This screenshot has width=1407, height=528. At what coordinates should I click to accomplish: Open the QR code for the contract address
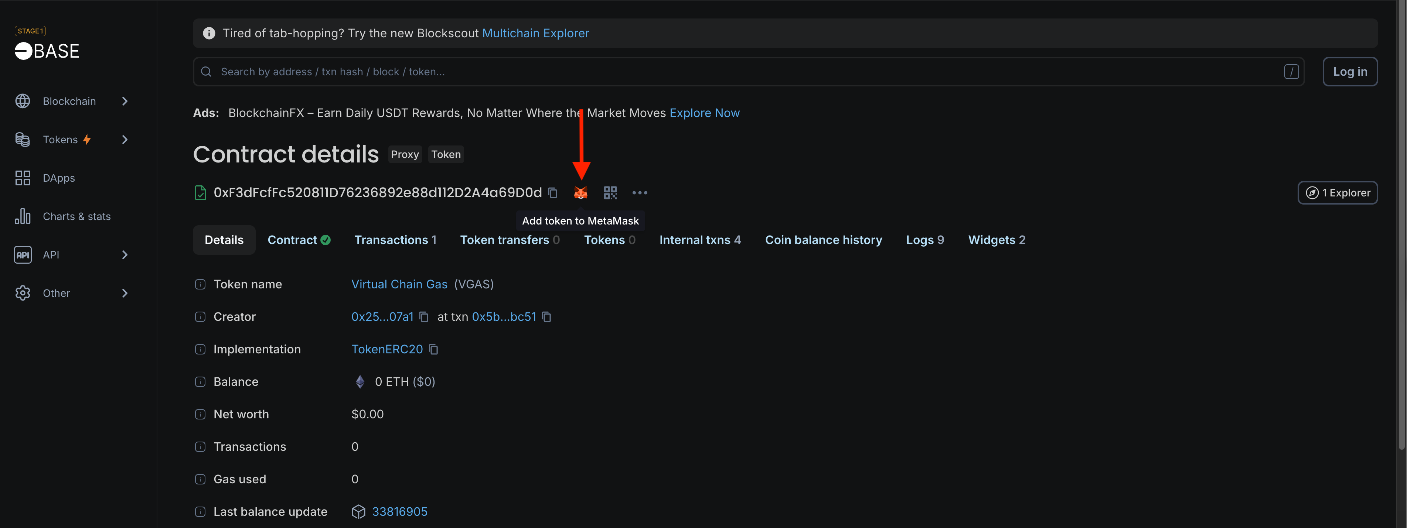coord(610,193)
